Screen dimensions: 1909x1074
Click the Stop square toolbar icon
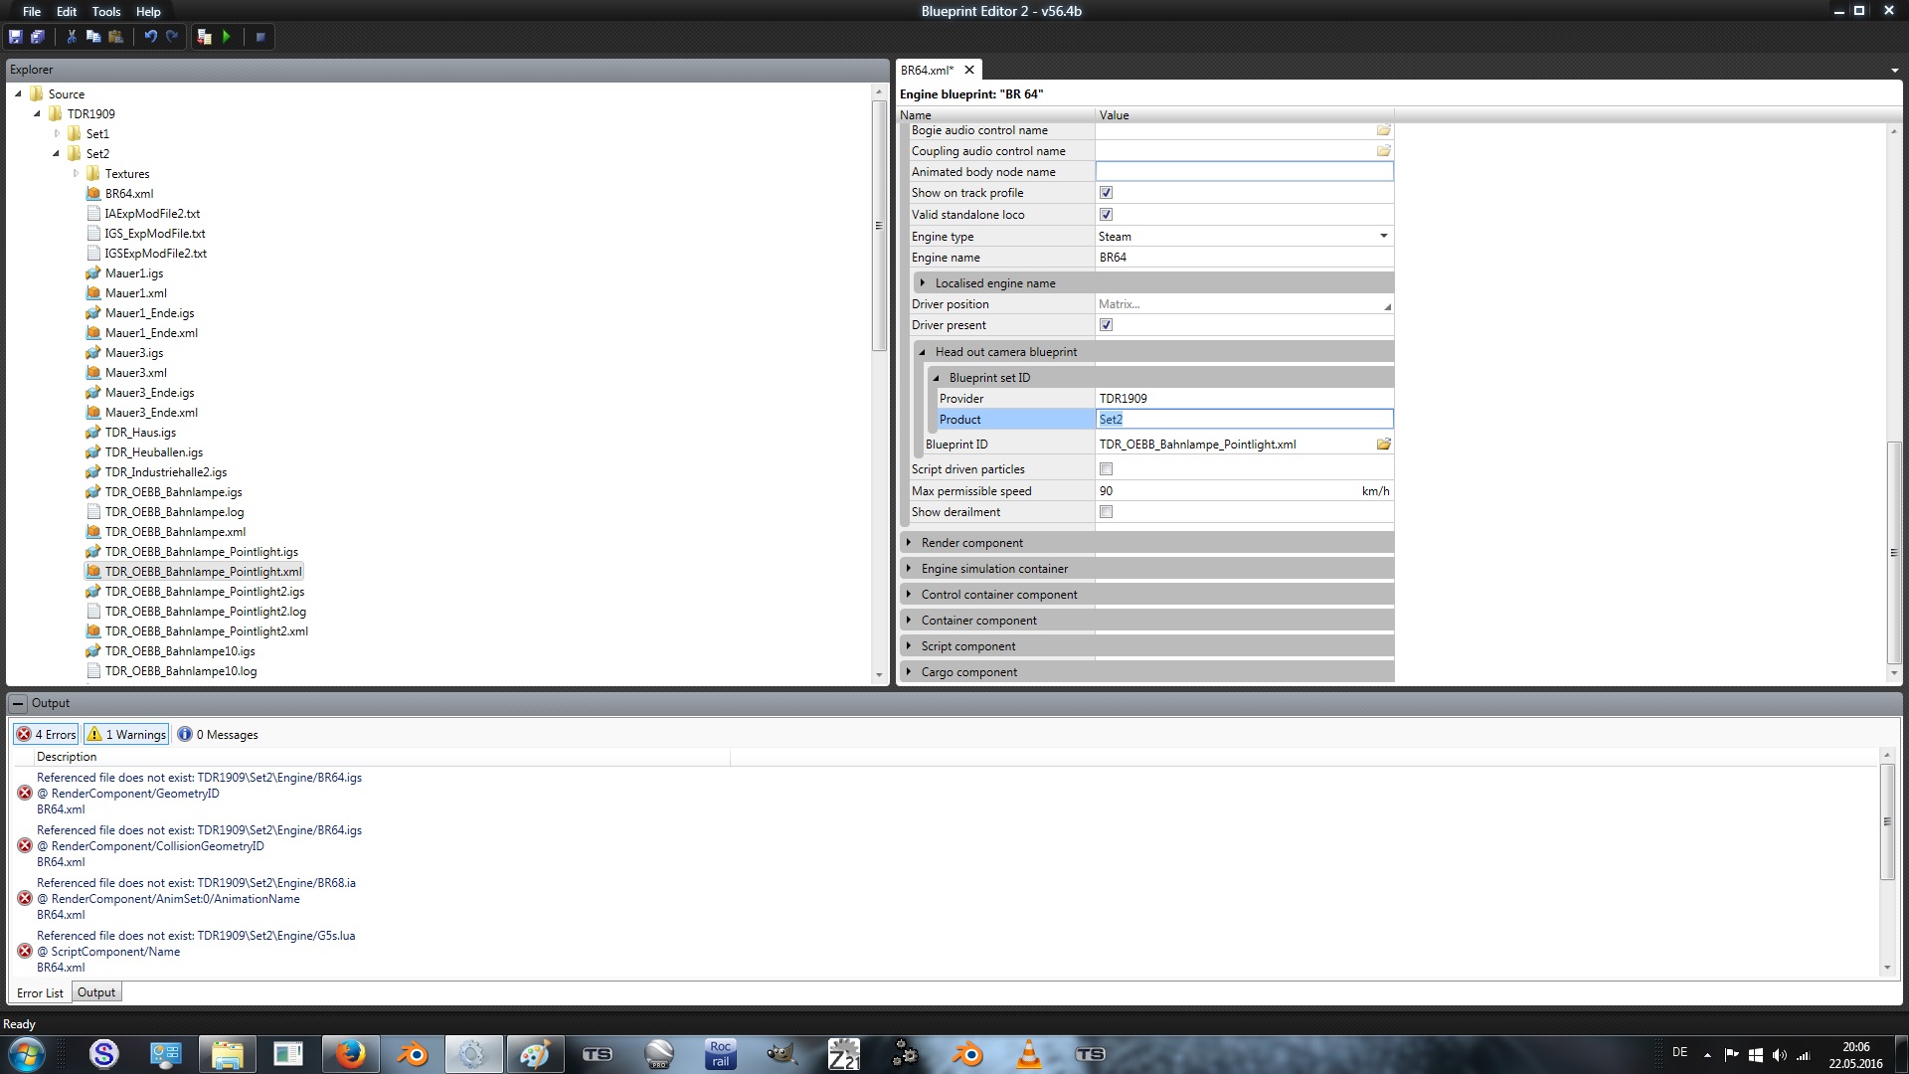(x=260, y=37)
